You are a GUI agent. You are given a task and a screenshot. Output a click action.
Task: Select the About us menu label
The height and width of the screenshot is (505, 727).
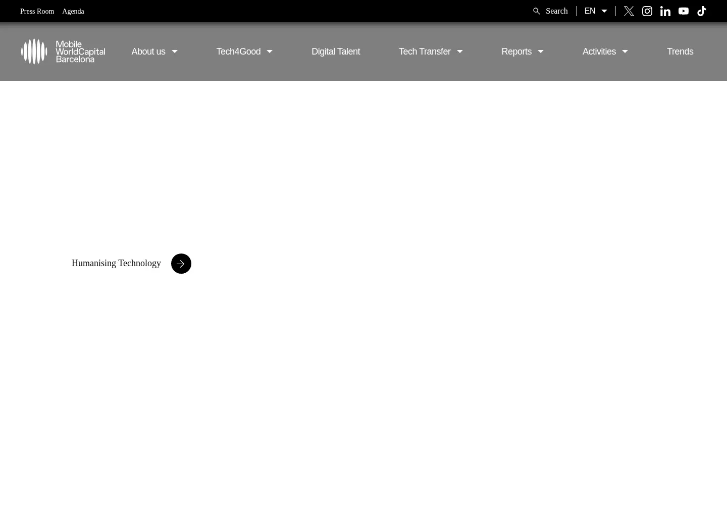[x=148, y=52]
